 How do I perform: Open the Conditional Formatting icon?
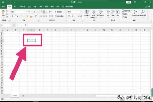point(87,12)
